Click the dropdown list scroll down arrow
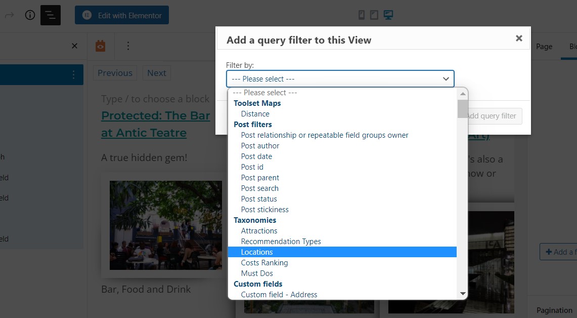The height and width of the screenshot is (318, 577). [462, 294]
